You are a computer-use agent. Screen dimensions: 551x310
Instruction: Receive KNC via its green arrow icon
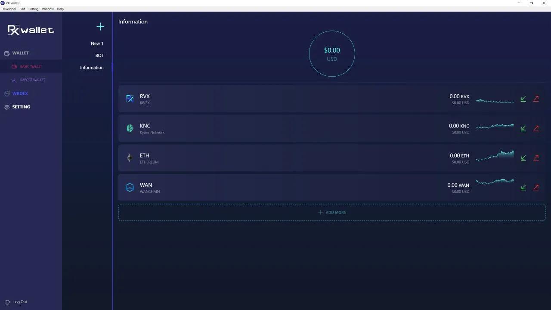pos(523,128)
